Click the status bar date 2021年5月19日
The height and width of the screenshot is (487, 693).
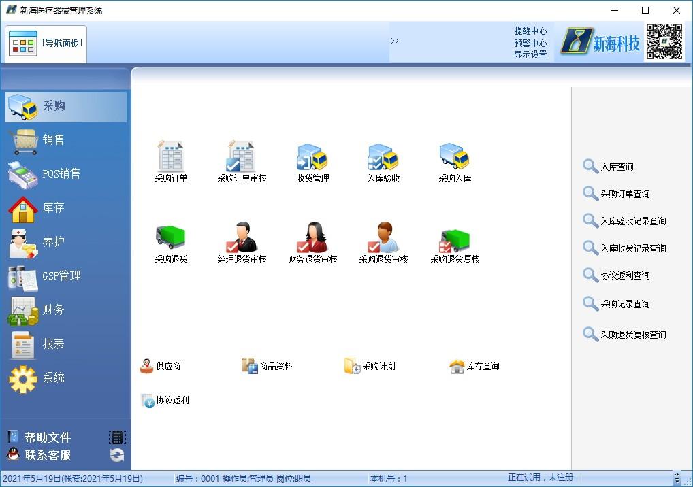pyautogui.click(x=73, y=479)
